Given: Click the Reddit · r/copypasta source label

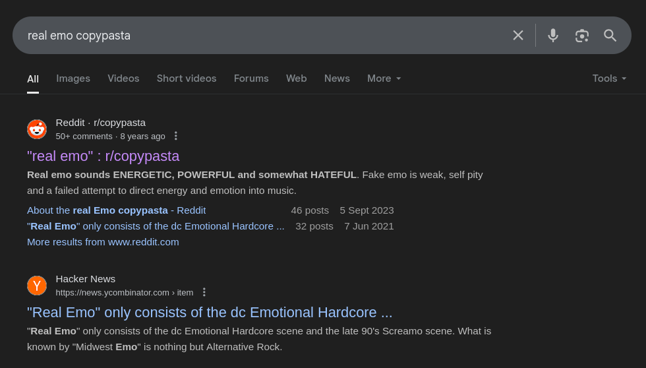Looking at the screenshot, I should click(100, 123).
